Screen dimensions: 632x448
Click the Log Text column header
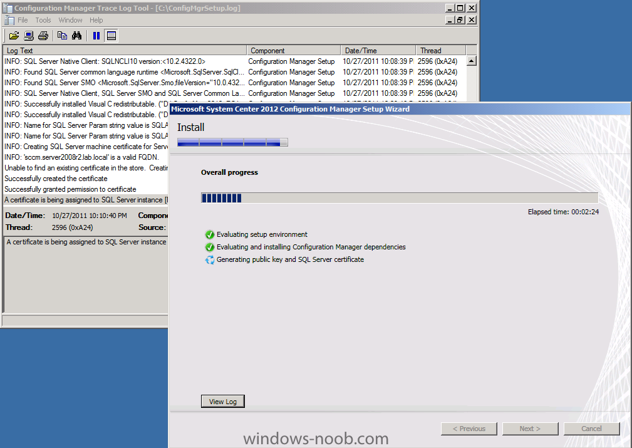coord(125,50)
